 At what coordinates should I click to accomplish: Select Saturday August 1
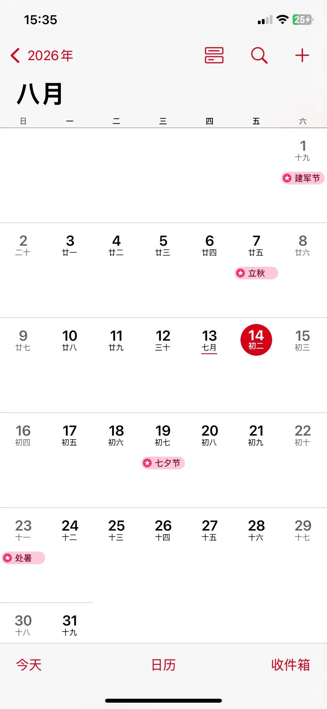tap(303, 150)
